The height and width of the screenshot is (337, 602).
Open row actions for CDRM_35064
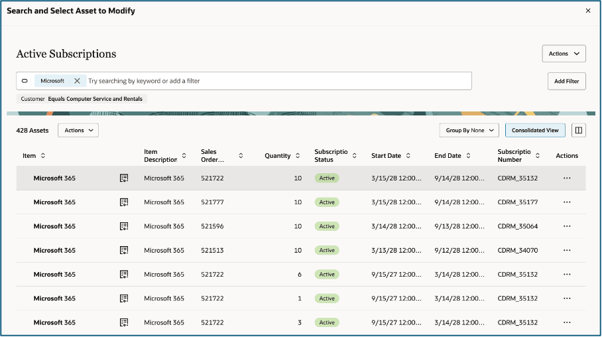[567, 226]
